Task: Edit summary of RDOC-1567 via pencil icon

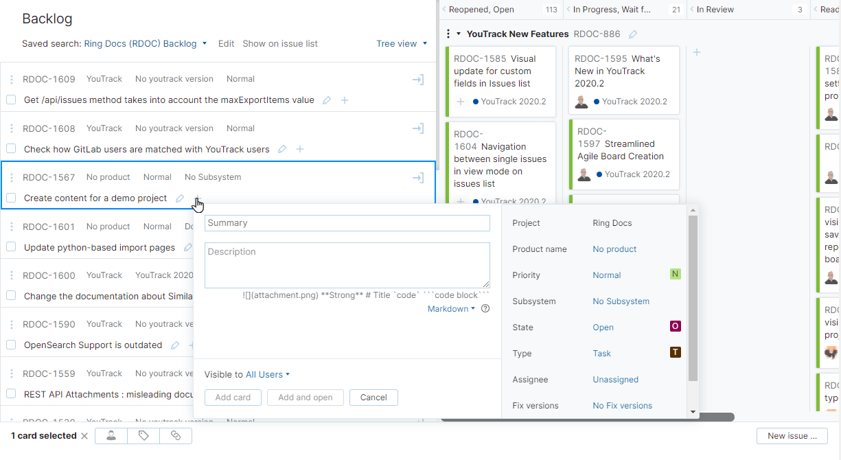Action: (x=179, y=198)
